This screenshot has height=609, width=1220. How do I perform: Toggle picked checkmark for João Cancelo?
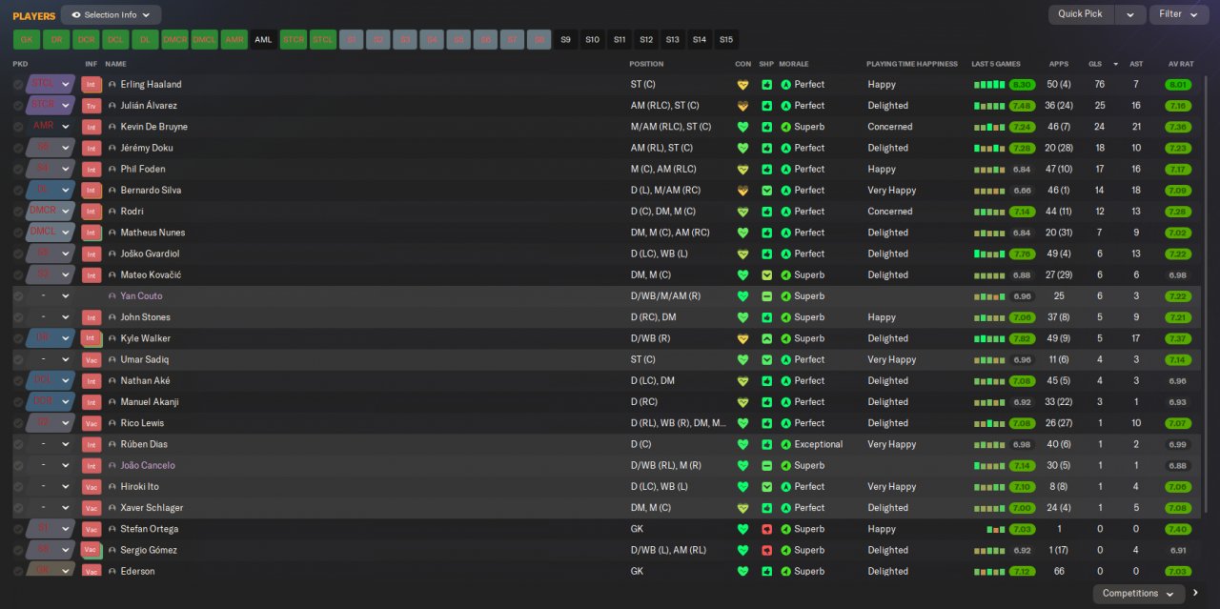point(18,465)
